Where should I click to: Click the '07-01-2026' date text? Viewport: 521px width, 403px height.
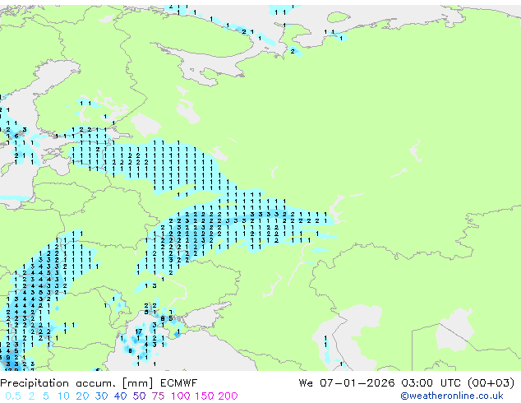(x=357, y=383)
